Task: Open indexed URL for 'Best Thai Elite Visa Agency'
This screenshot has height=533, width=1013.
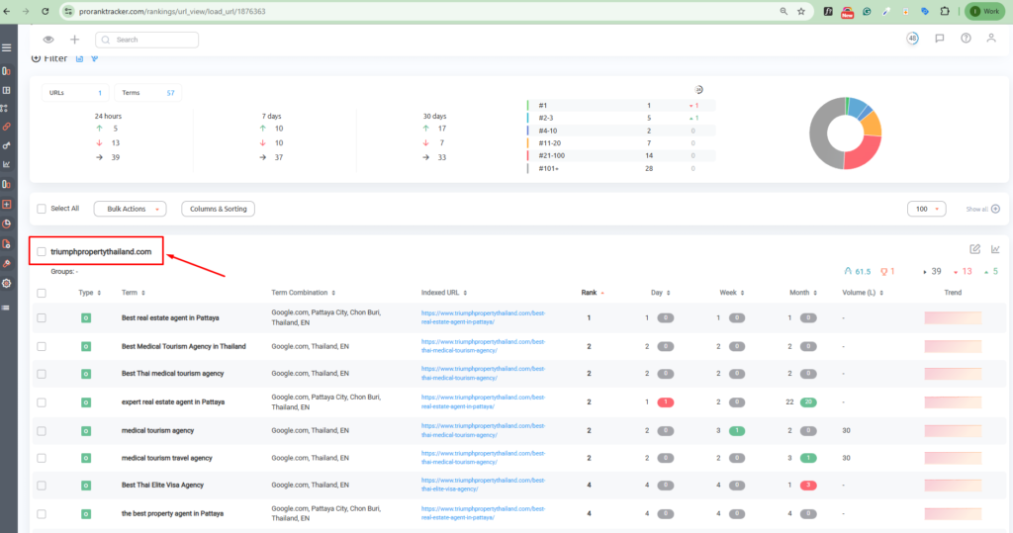Action: point(483,485)
